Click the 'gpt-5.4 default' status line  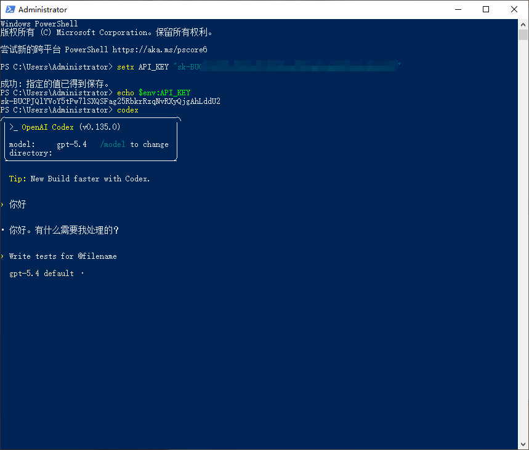point(41,274)
